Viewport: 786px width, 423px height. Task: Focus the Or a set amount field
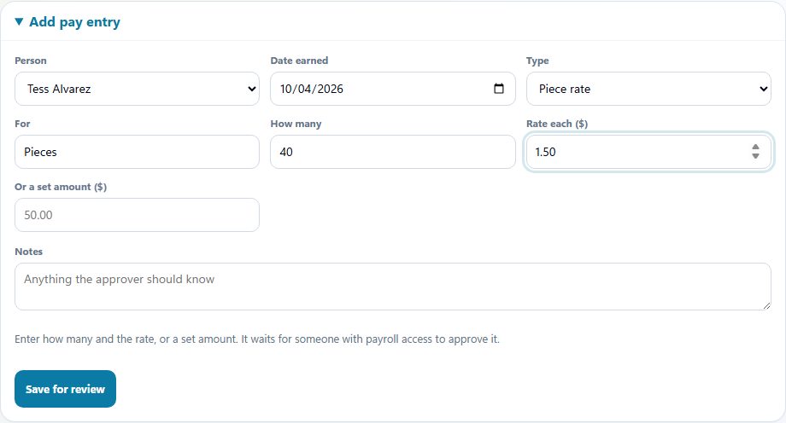pyautogui.click(x=137, y=215)
